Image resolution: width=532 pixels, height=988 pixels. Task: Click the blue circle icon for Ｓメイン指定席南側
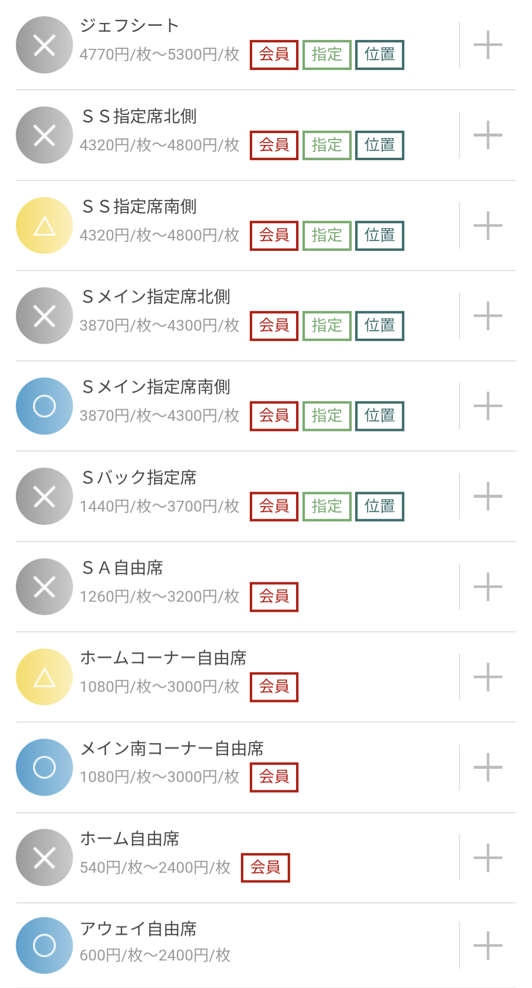pyautogui.click(x=44, y=406)
